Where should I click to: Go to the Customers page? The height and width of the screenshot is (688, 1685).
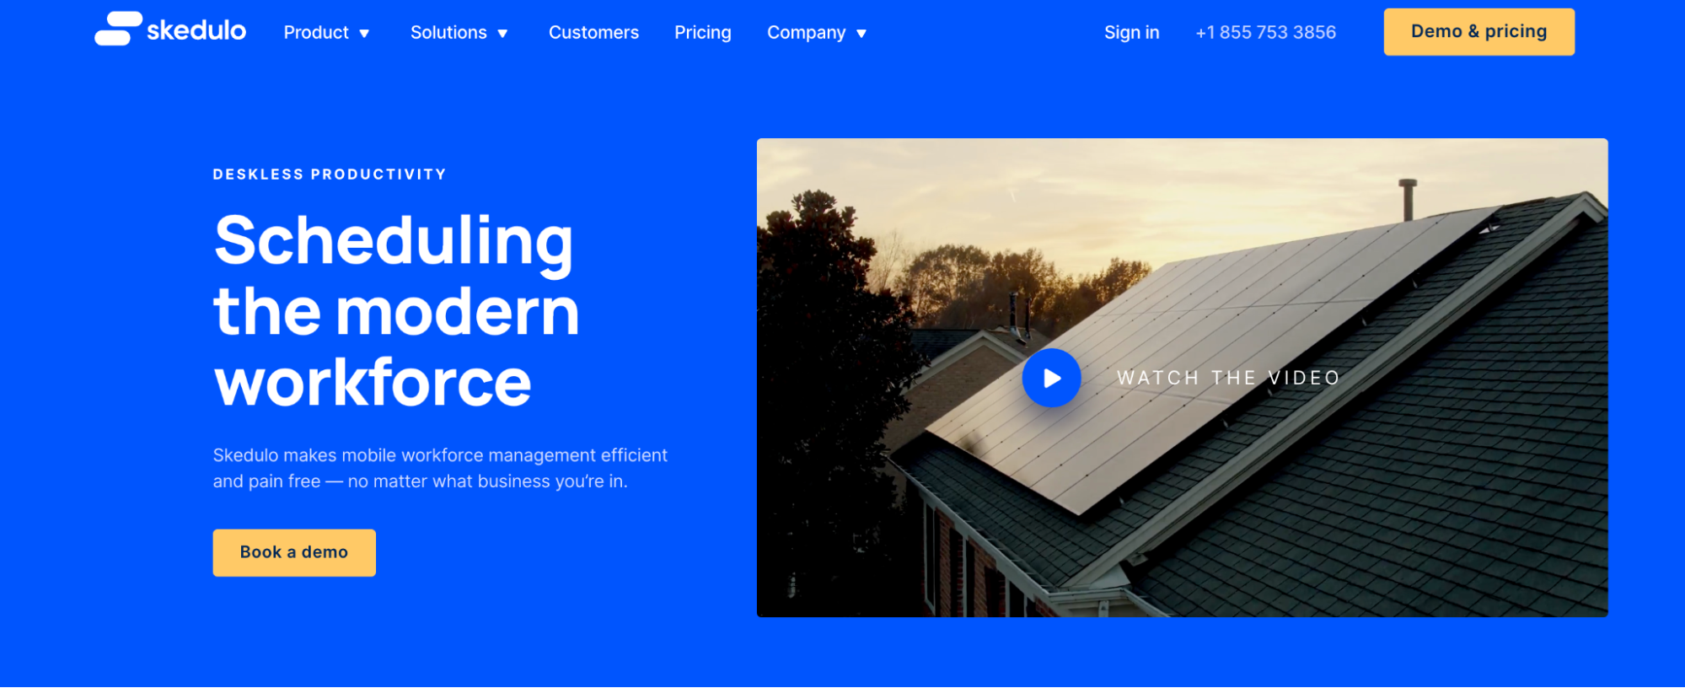point(593,33)
